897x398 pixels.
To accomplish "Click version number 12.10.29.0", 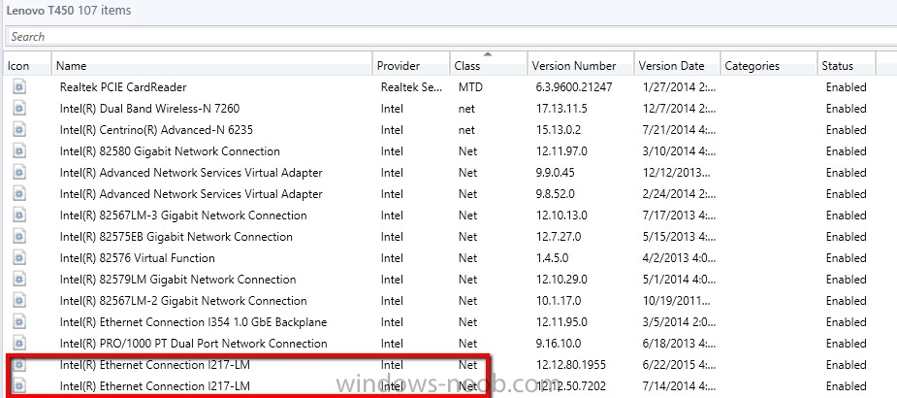I will pyautogui.click(x=561, y=280).
